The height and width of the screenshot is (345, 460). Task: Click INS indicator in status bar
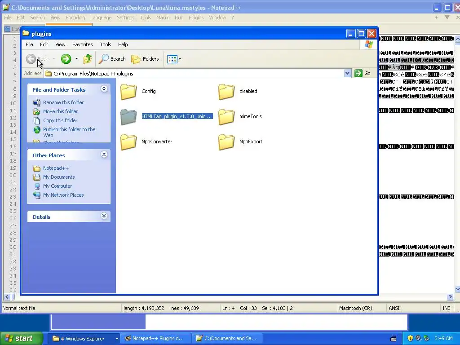point(446,308)
